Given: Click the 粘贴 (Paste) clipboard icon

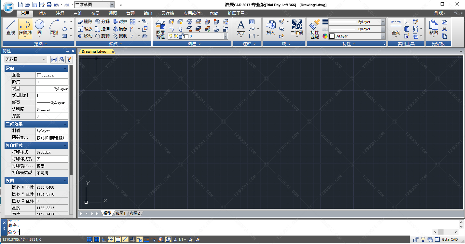Looking at the screenshot, I should click(433, 28).
